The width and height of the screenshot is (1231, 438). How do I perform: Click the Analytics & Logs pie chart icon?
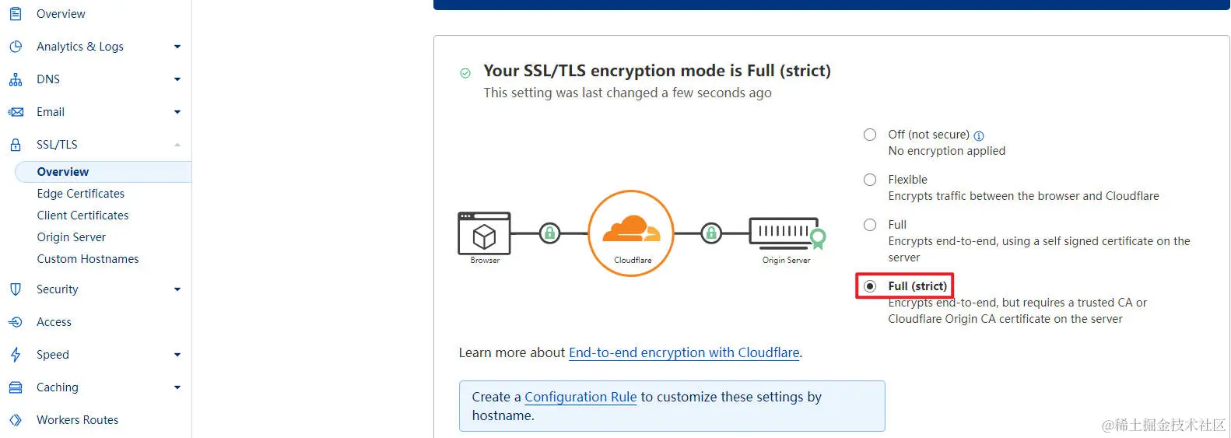pos(16,47)
